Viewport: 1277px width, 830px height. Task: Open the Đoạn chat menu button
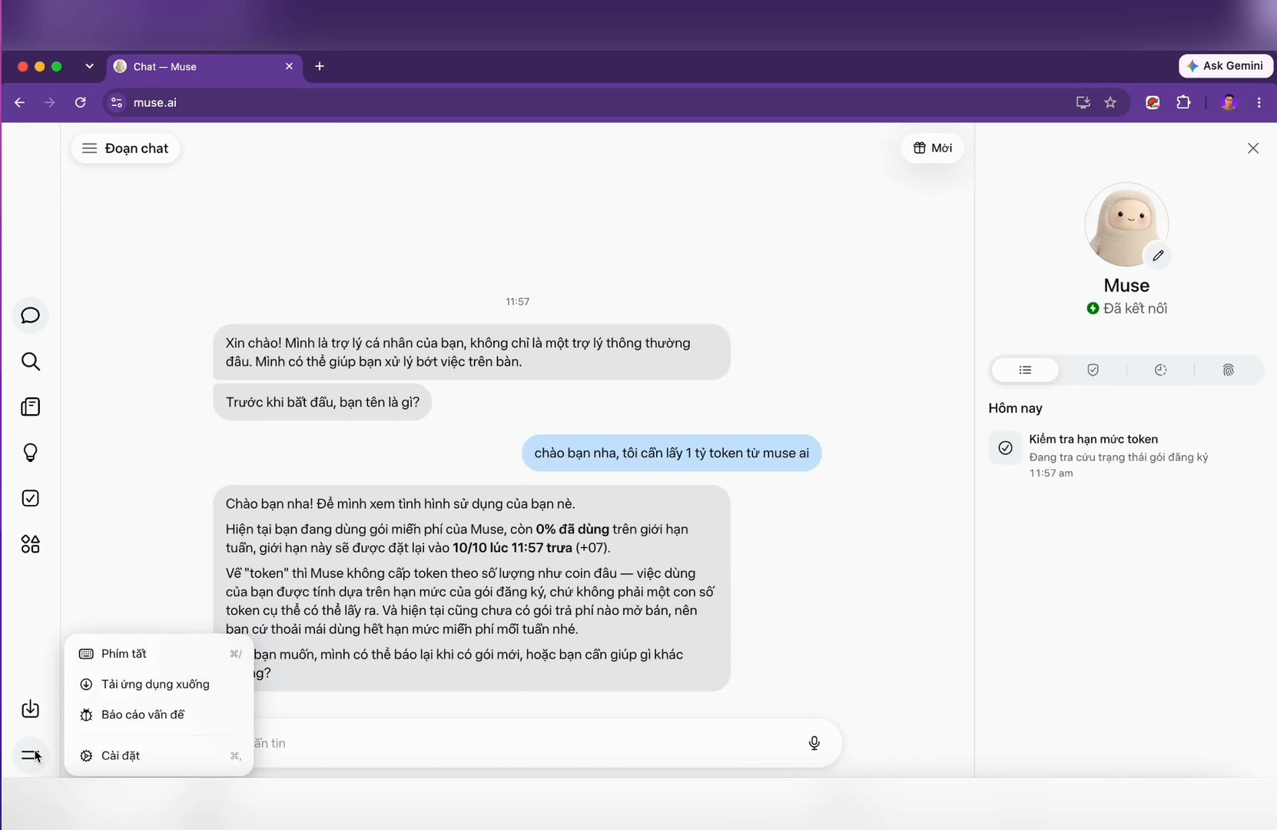125,148
